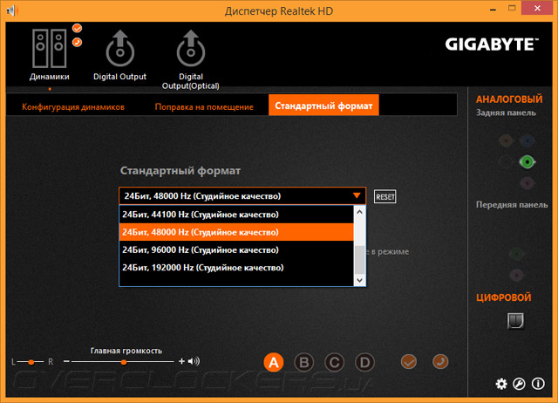
Task: Select the Digital Output(Optical) device icon
Action: pos(191,49)
